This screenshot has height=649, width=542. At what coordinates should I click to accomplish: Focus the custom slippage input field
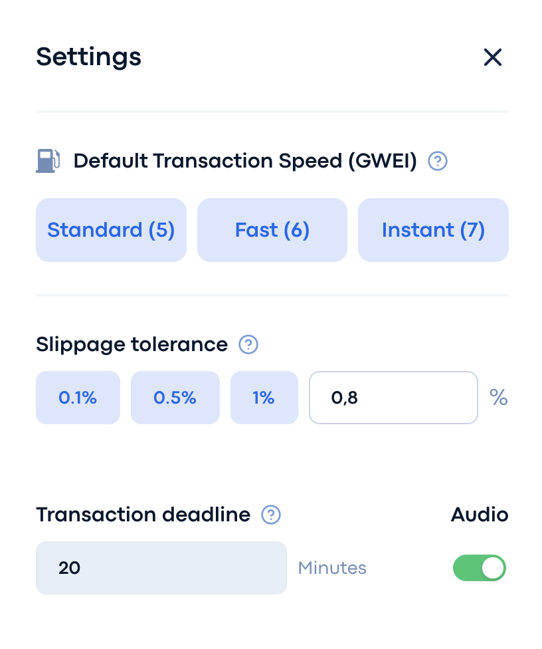[x=394, y=398]
